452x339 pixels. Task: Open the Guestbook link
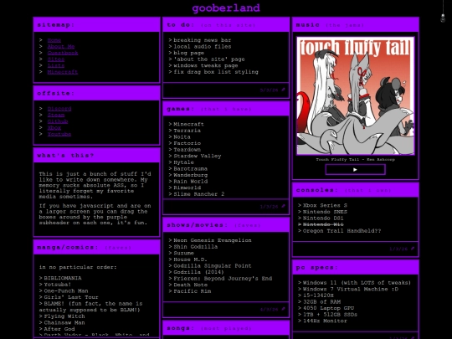coord(63,53)
